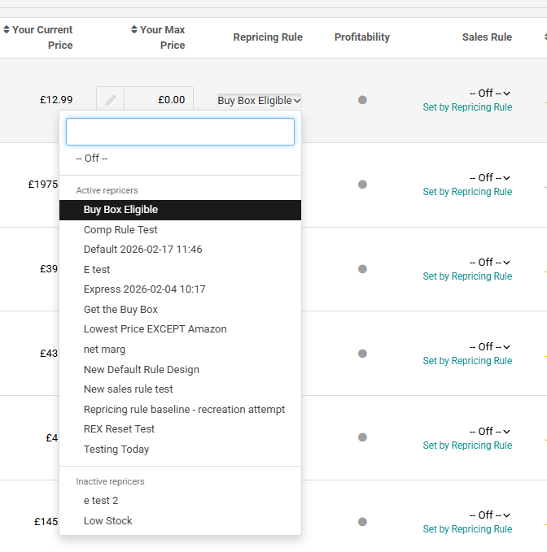Click profitability dot in £39 row
The image size is (547, 552).
point(362,269)
